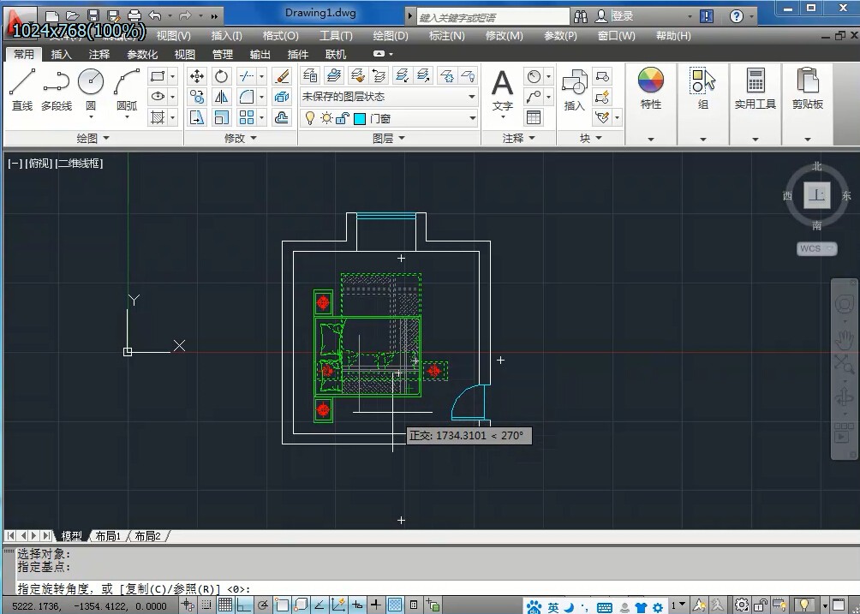Click the keyword search input field
Image resolution: width=860 pixels, height=614 pixels.
click(493, 17)
